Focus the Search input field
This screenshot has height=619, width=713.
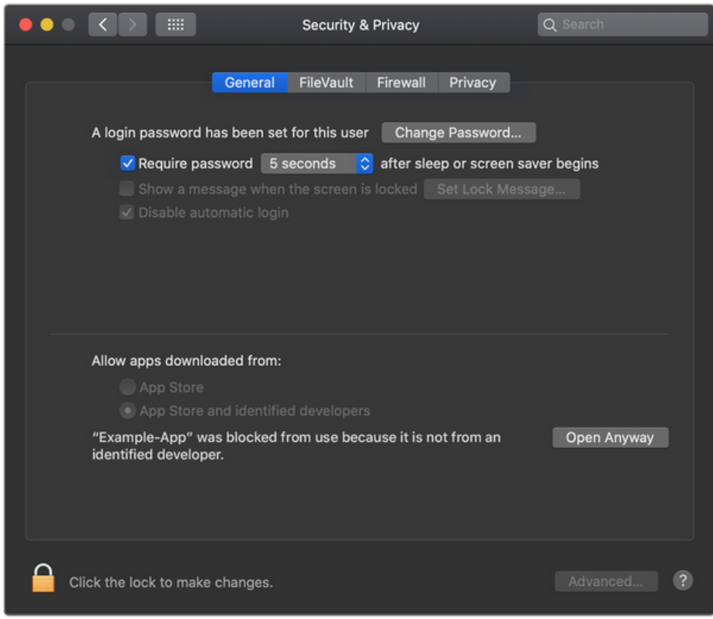630,25
